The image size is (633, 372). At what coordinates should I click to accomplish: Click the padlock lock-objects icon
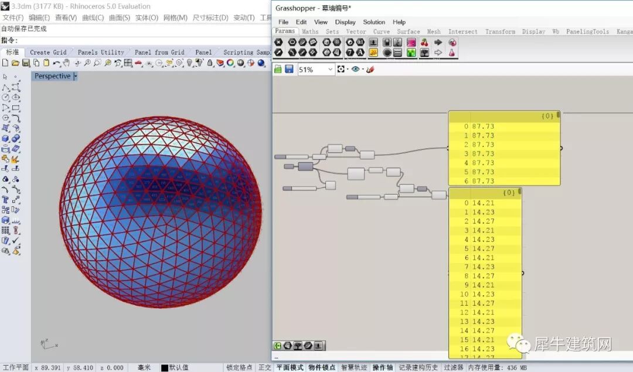click(210, 63)
